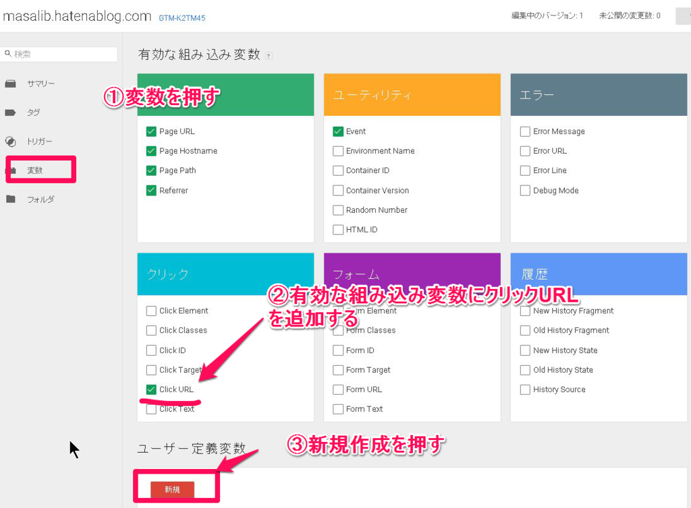
Task: Enable the Debug Mode checkbox
Action: (x=525, y=191)
